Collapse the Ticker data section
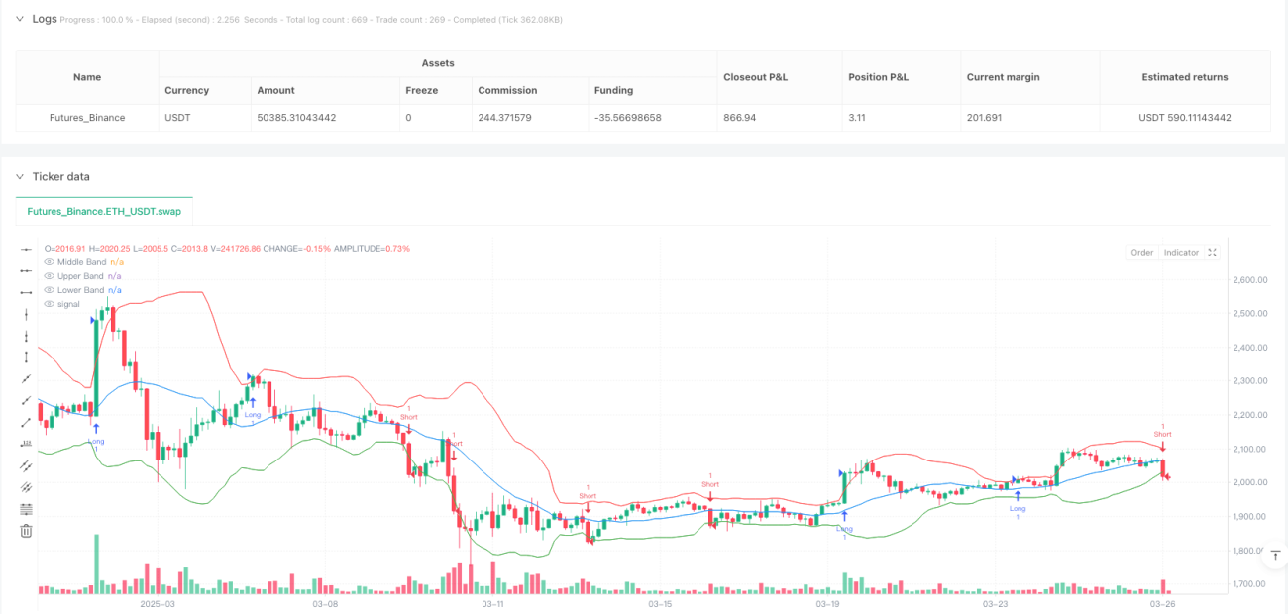1288x614 pixels. click(x=19, y=176)
